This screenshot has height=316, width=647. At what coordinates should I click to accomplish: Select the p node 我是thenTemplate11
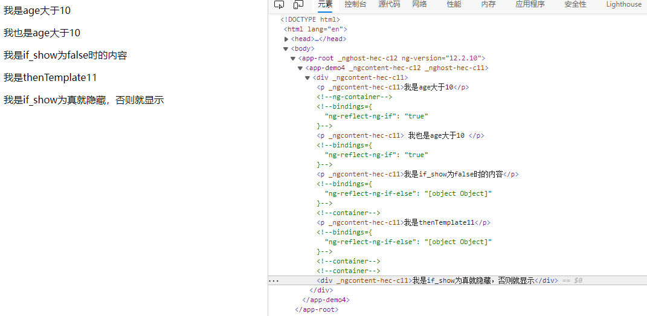pyautogui.click(x=404, y=222)
